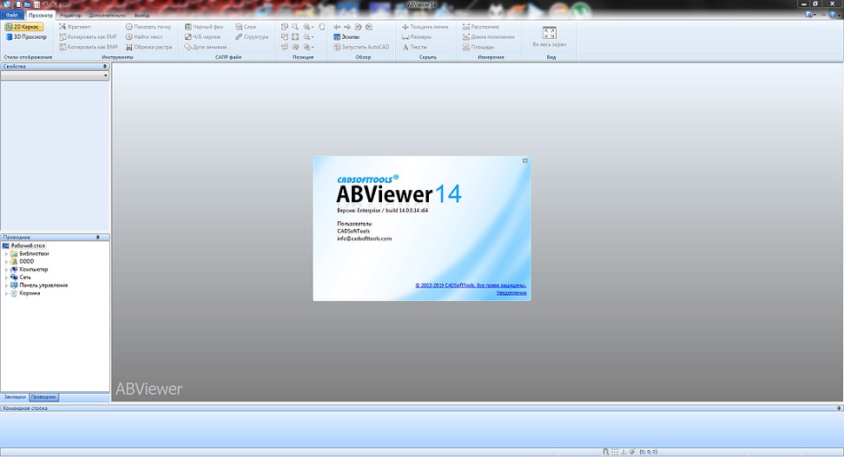844x457 pixels.
Task: Toggle the Эскизы thumbnails panel
Action: tap(346, 36)
